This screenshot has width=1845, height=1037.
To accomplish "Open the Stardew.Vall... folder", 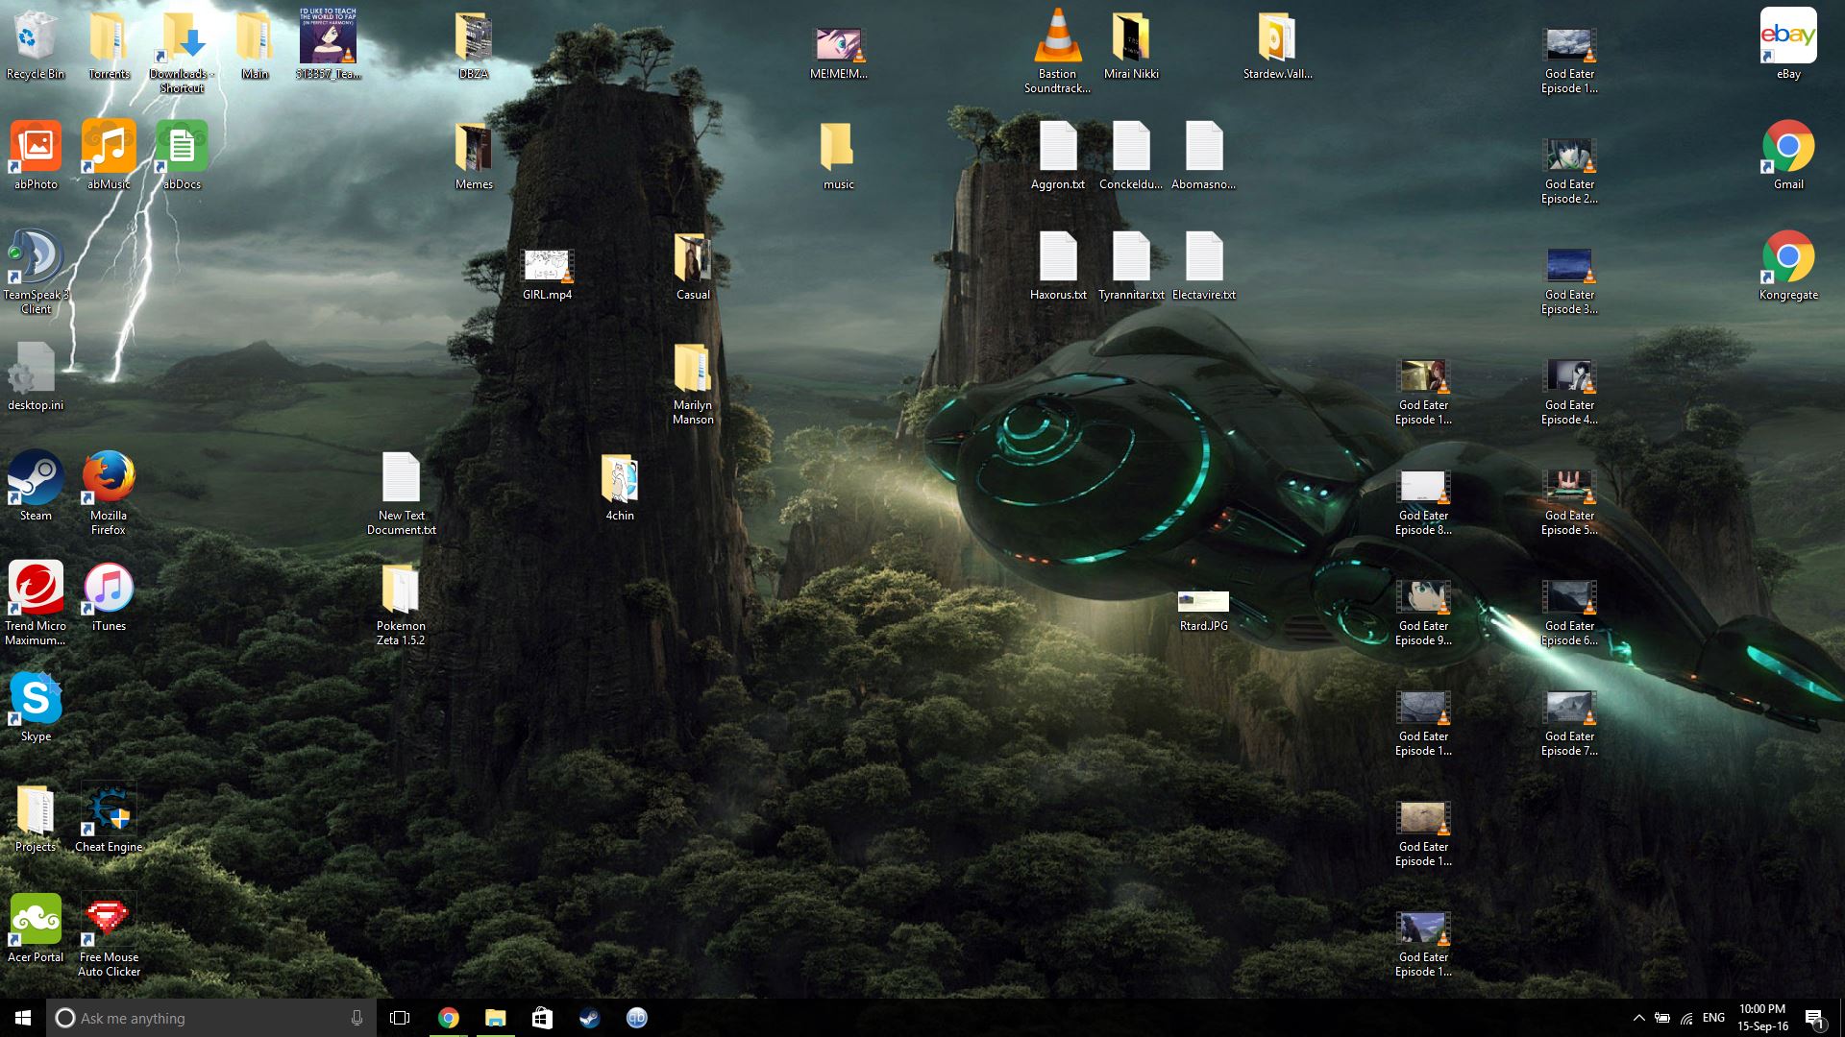I will click(1277, 45).
